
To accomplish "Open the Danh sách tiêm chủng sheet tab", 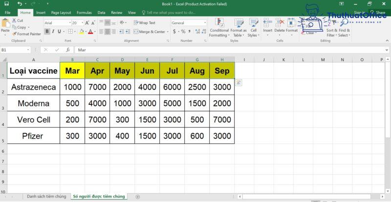I will tap(46, 196).
